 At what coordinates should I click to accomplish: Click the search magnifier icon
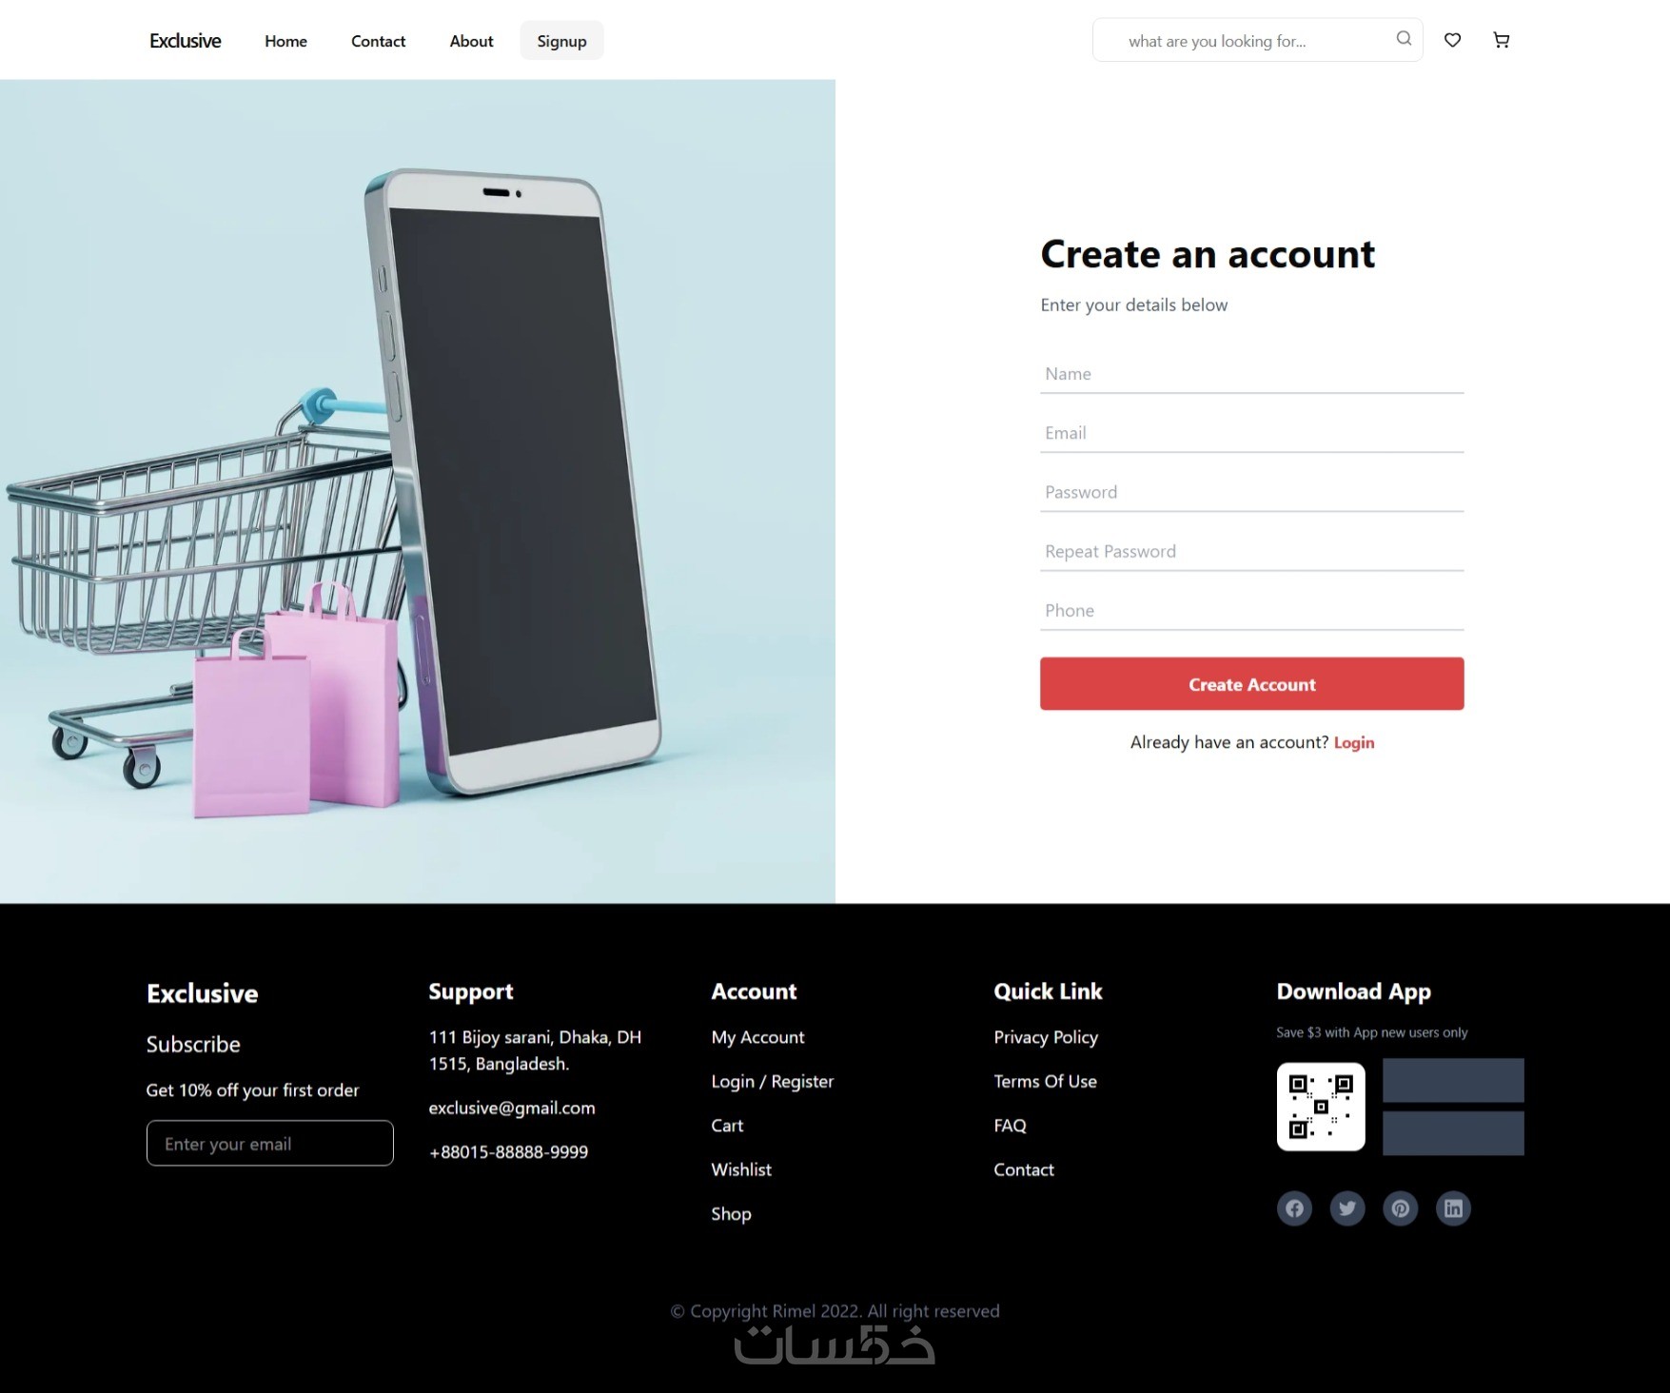tap(1404, 39)
